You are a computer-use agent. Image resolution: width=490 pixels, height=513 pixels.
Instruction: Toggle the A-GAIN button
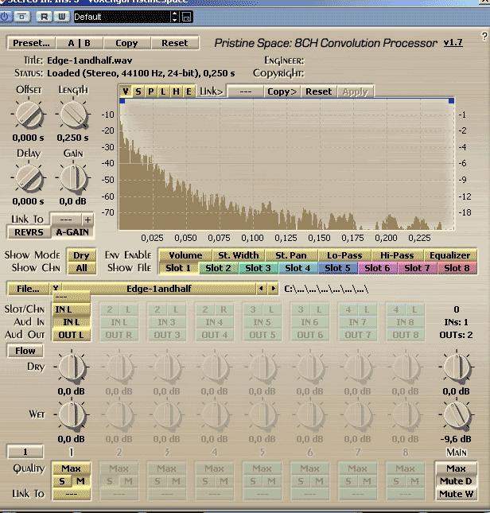[72, 232]
